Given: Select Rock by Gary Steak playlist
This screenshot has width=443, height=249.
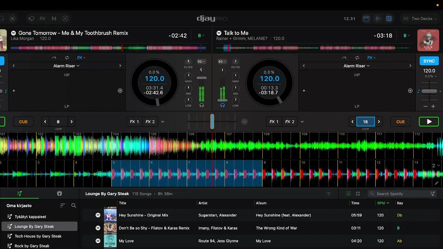Looking at the screenshot, I should tap(39, 246).
